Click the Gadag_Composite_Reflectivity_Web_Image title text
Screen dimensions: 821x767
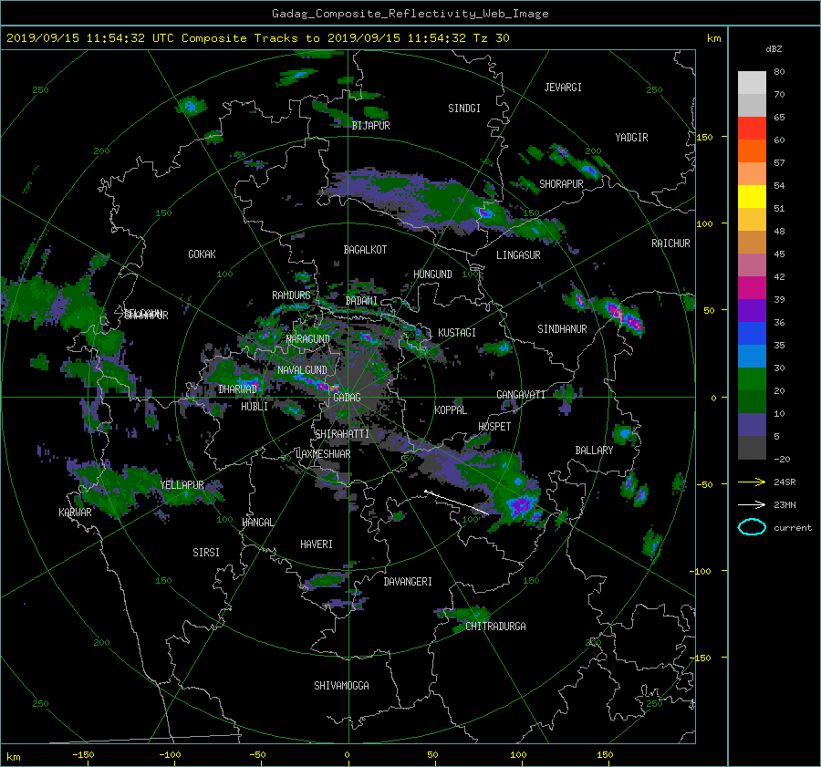410,14
